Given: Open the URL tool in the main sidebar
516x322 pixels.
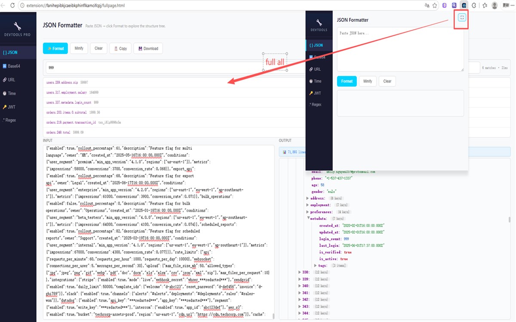Looking at the screenshot, I should pyautogui.click(x=18, y=79).
